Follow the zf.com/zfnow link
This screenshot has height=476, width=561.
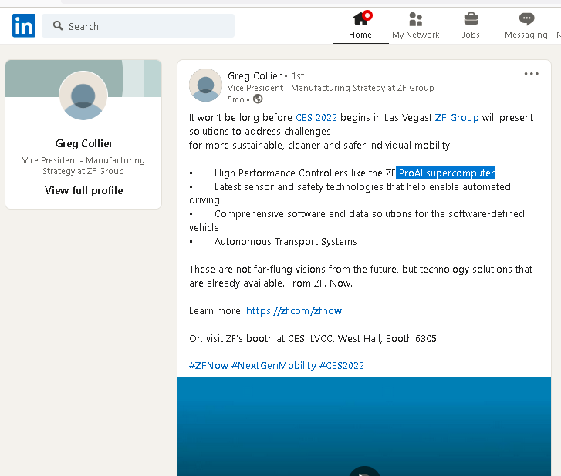click(x=293, y=310)
